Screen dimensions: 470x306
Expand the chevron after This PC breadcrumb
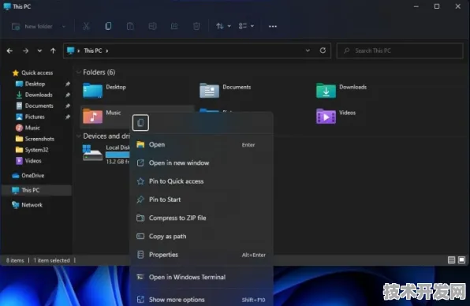[107, 51]
